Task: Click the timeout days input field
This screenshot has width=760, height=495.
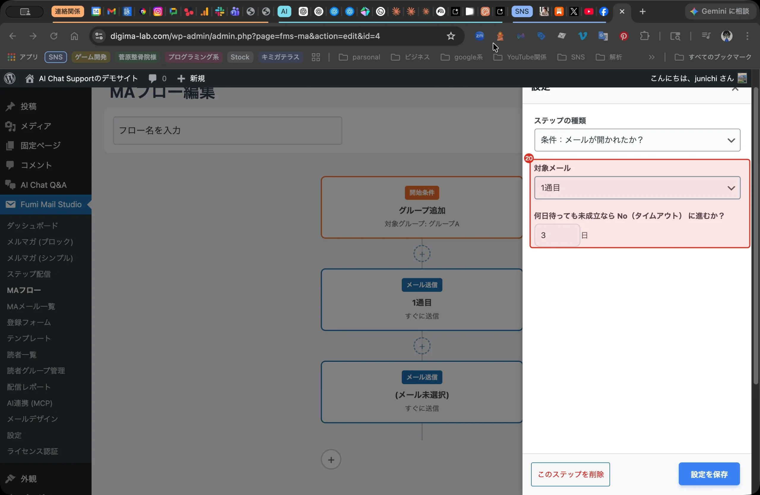Action: point(557,235)
